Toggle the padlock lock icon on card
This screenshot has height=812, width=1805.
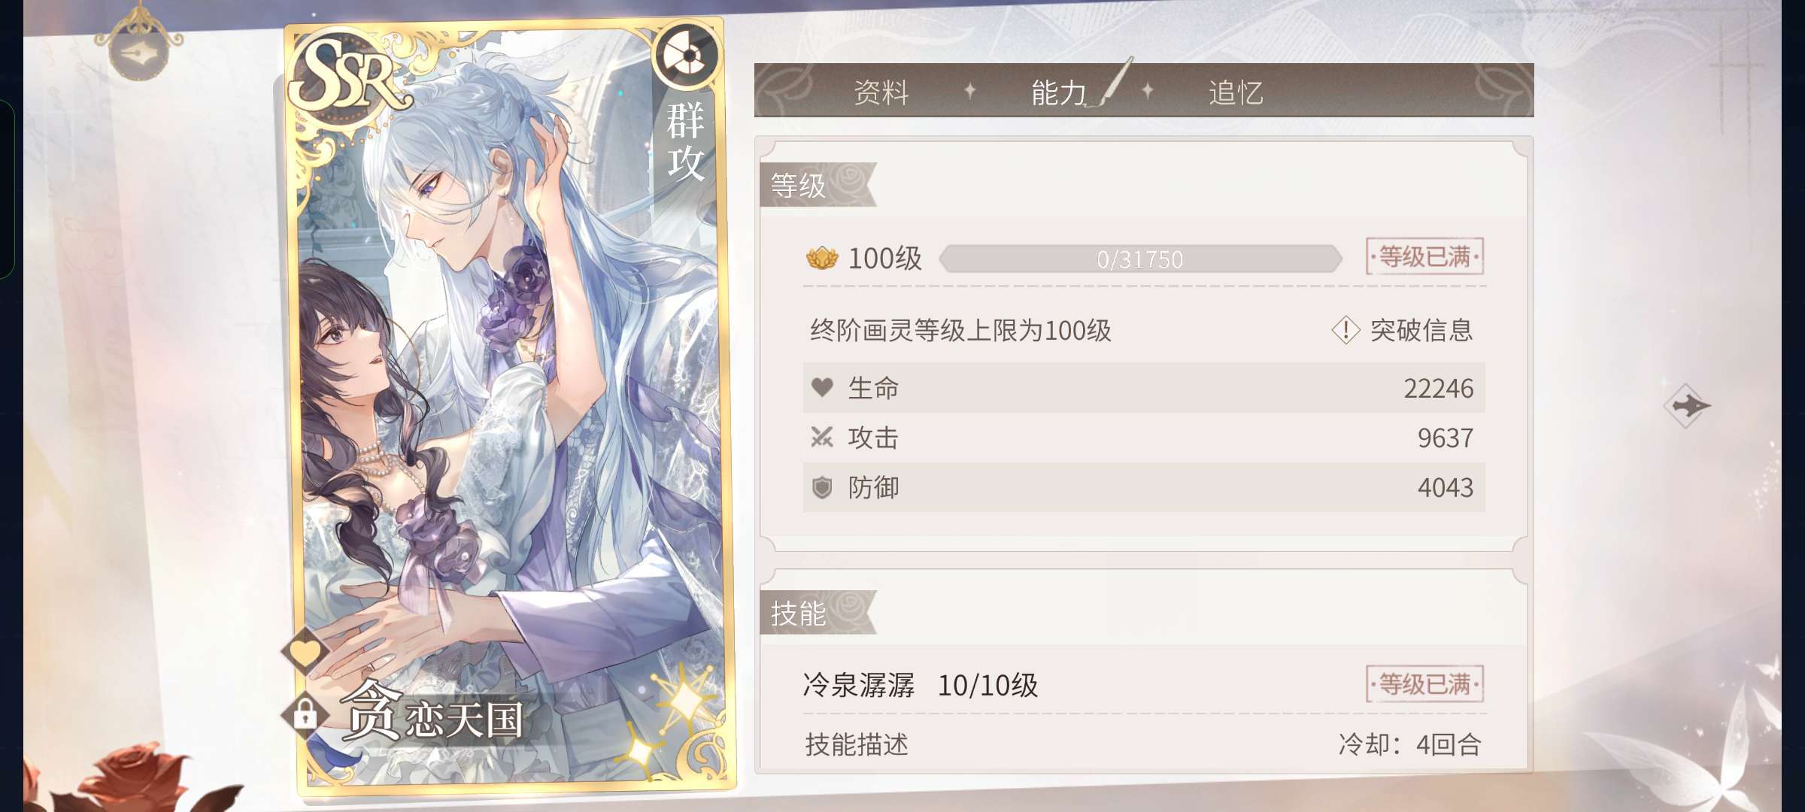click(305, 713)
